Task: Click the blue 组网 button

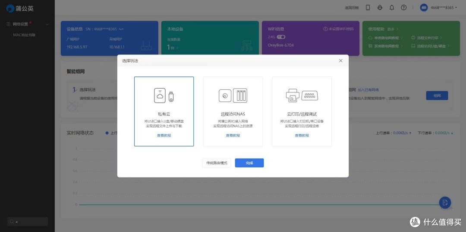Action: pos(437,95)
